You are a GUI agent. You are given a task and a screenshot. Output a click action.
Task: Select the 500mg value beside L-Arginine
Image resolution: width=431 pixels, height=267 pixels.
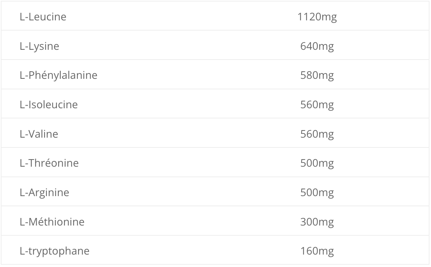point(317,193)
